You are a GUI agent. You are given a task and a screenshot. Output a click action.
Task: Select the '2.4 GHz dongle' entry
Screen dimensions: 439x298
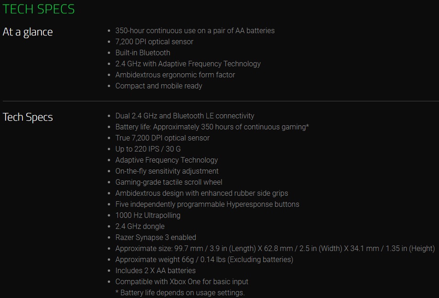coord(140,226)
